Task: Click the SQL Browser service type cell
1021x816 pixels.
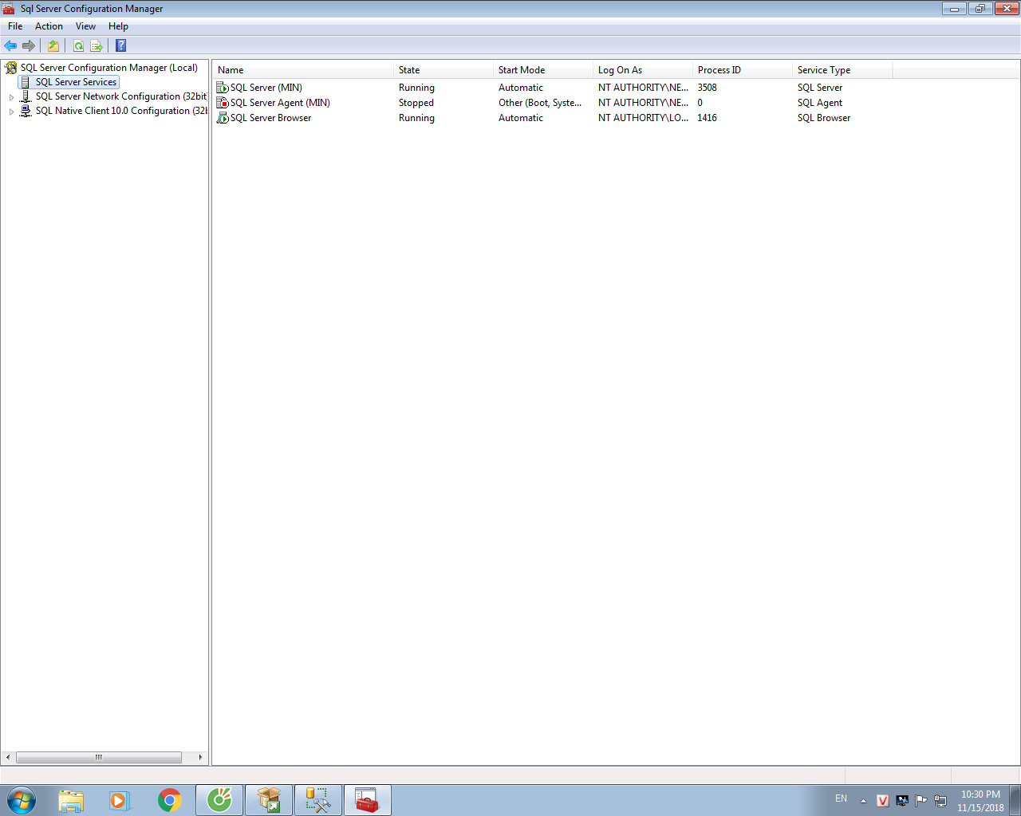Action: click(824, 118)
